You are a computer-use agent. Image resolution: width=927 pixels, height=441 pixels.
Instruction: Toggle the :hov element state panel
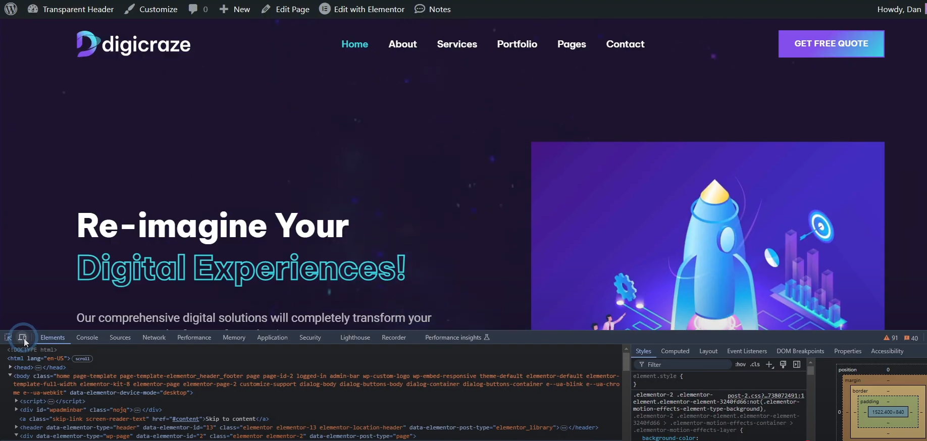point(740,365)
